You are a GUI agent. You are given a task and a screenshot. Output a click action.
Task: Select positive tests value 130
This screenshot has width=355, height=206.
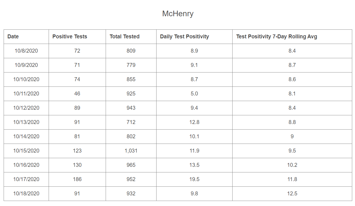coord(77,165)
